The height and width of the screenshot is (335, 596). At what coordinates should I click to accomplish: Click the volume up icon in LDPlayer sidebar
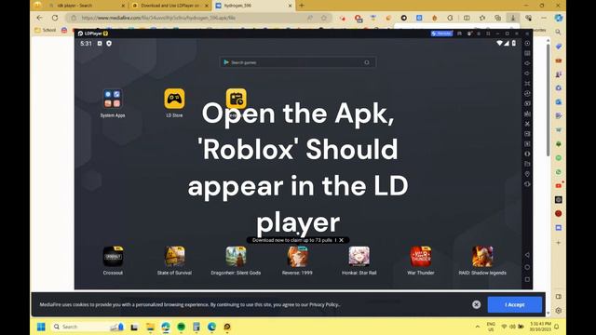tap(527, 63)
